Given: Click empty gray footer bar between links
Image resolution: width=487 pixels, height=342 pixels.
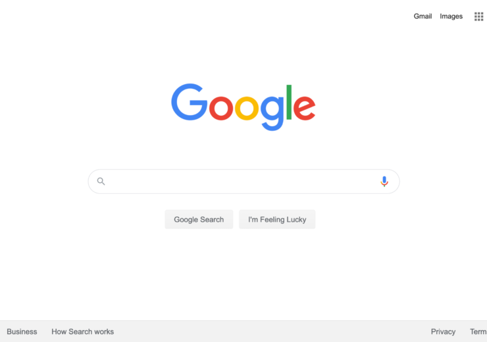Looking at the screenshot, I should coord(270,331).
